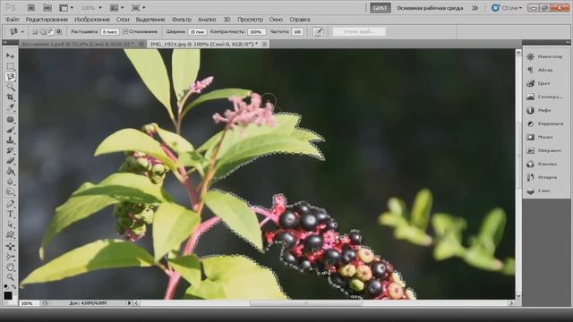Select the Rectangular Marquee tool
The width and height of the screenshot is (573, 322).
click(10, 66)
